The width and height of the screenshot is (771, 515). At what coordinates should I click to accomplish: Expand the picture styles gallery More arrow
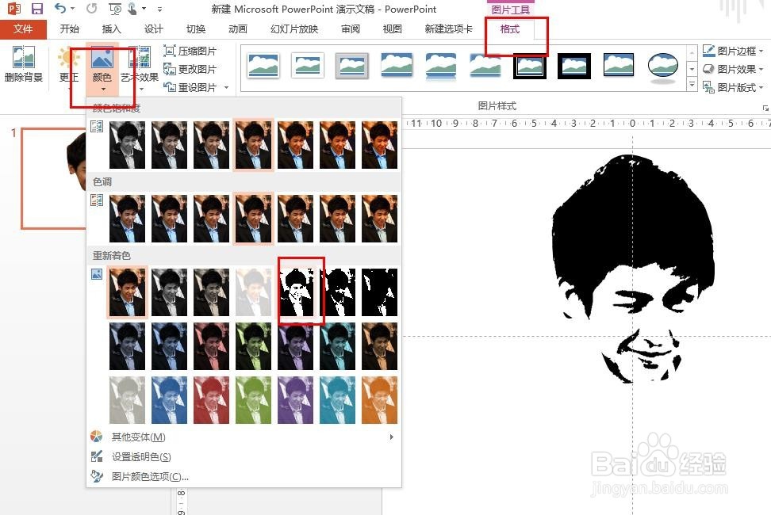(692, 85)
